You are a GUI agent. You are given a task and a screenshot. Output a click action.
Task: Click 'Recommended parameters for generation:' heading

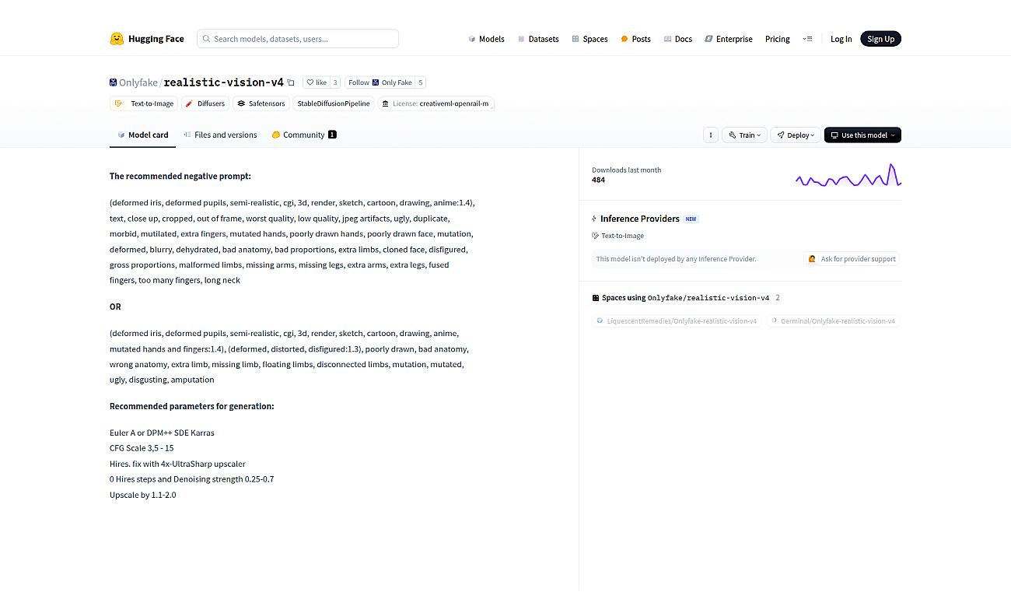coord(192,406)
